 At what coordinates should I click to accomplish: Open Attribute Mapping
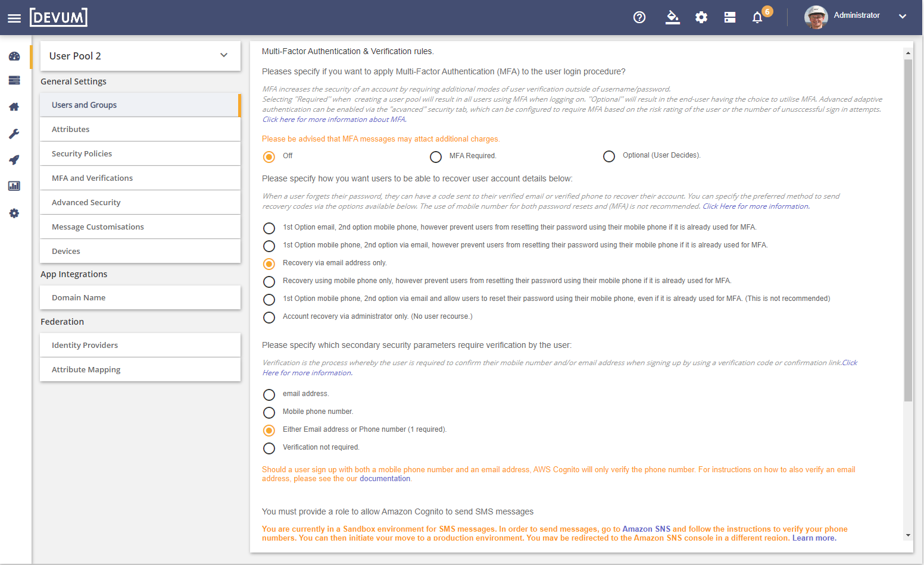(x=141, y=369)
